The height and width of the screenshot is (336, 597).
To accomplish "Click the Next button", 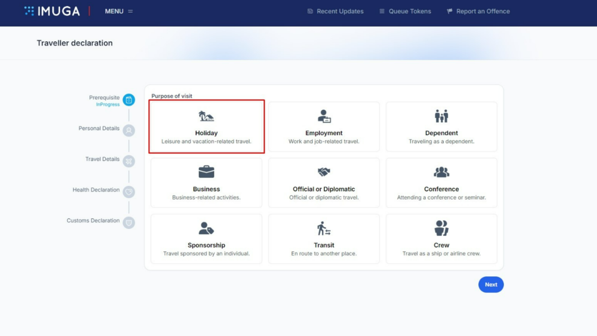I will (x=491, y=284).
